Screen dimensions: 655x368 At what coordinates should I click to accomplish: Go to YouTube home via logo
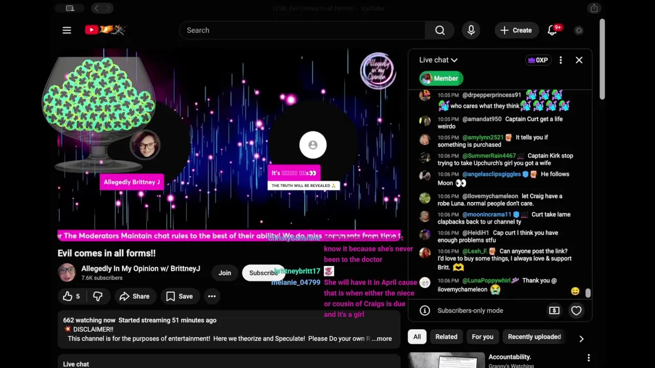(x=105, y=30)
